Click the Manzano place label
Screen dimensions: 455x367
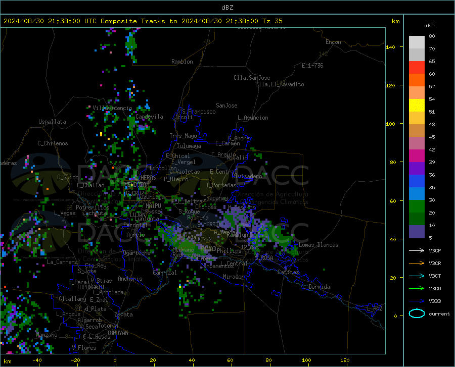47,335
